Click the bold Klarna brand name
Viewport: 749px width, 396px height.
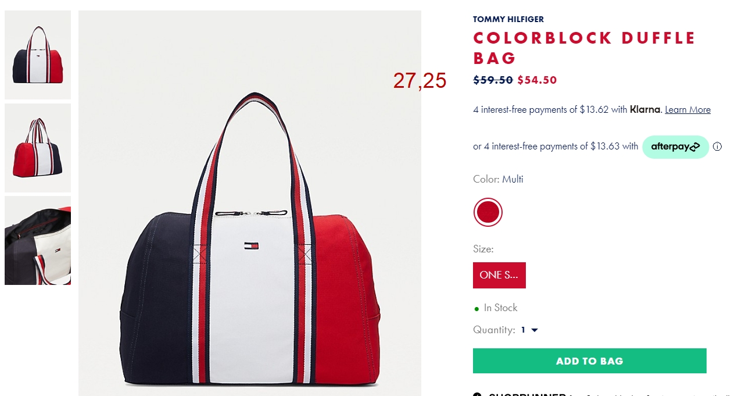click(645, 109)
